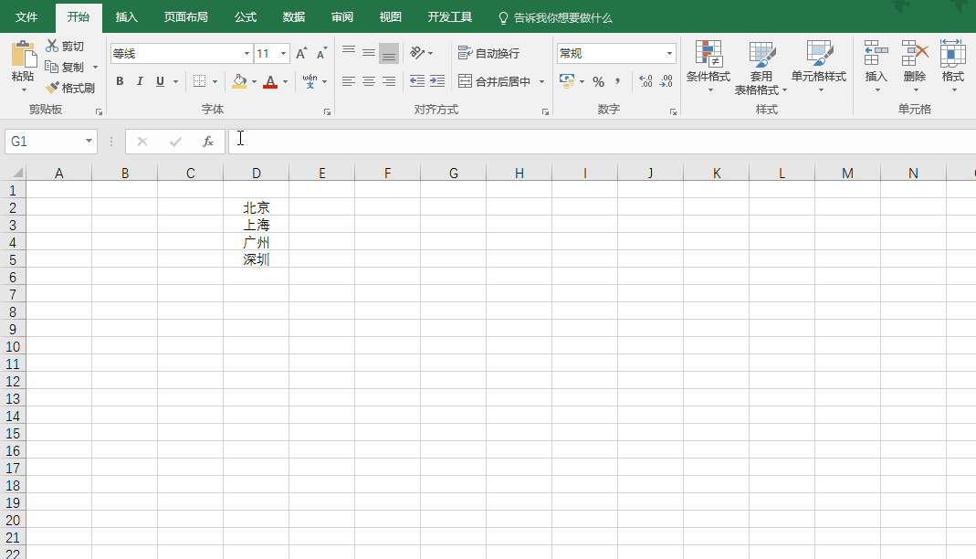The width and height of the screenshot is (976, 559).
Task: Increase the cell indent
Action: pos(437,81)
